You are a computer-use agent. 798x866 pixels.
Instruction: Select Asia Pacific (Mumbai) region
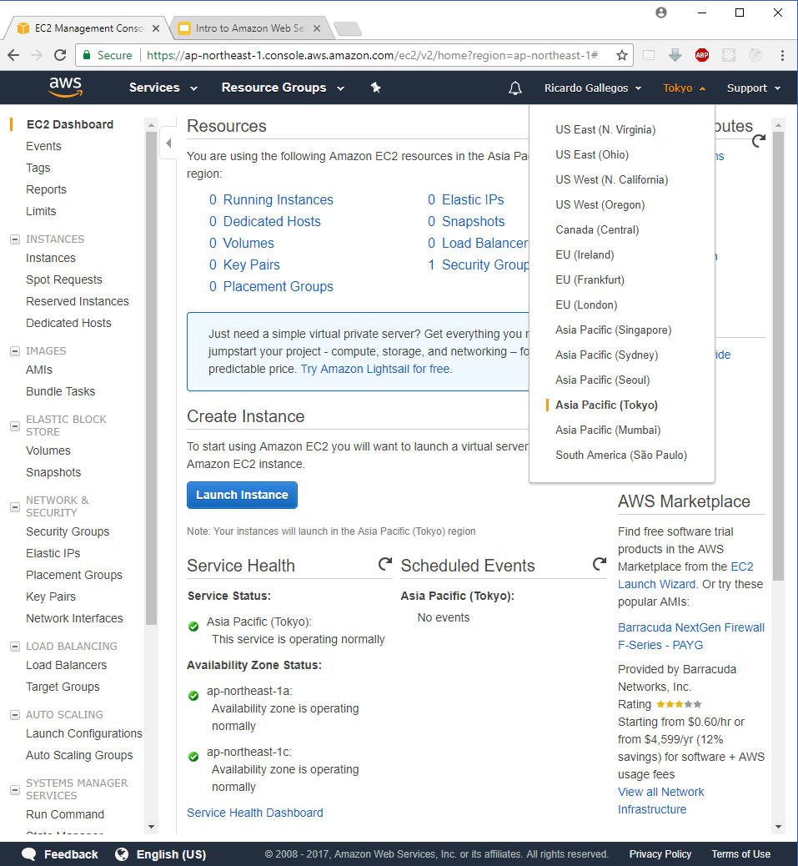[608, 430]
